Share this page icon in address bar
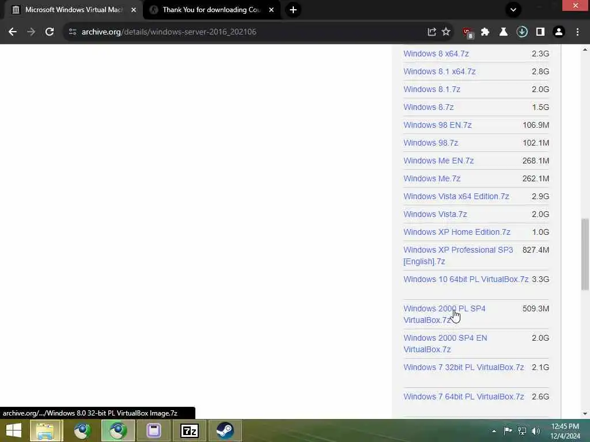 coord(432,32)
